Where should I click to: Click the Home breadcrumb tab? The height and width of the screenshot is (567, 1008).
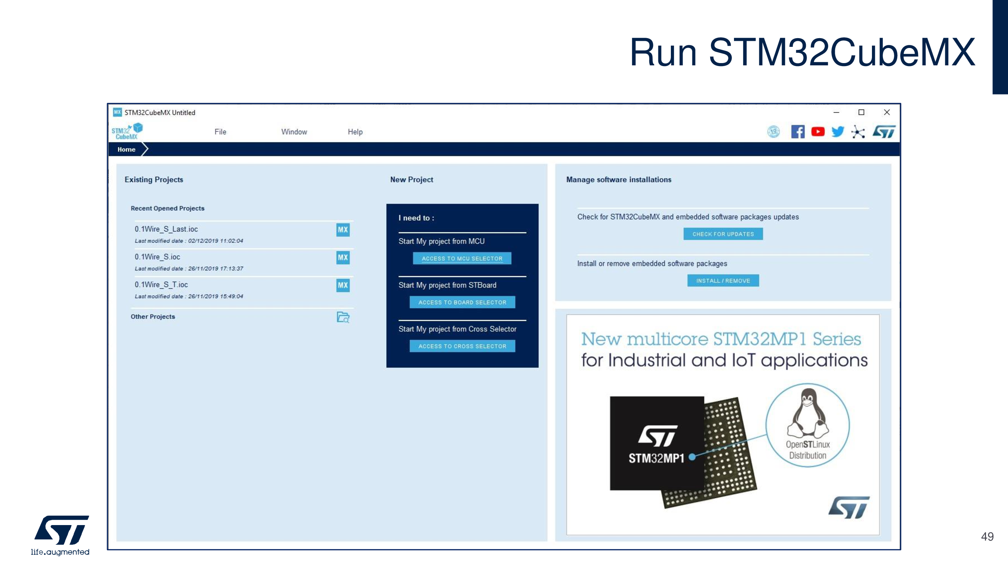[x=126, y=149]
